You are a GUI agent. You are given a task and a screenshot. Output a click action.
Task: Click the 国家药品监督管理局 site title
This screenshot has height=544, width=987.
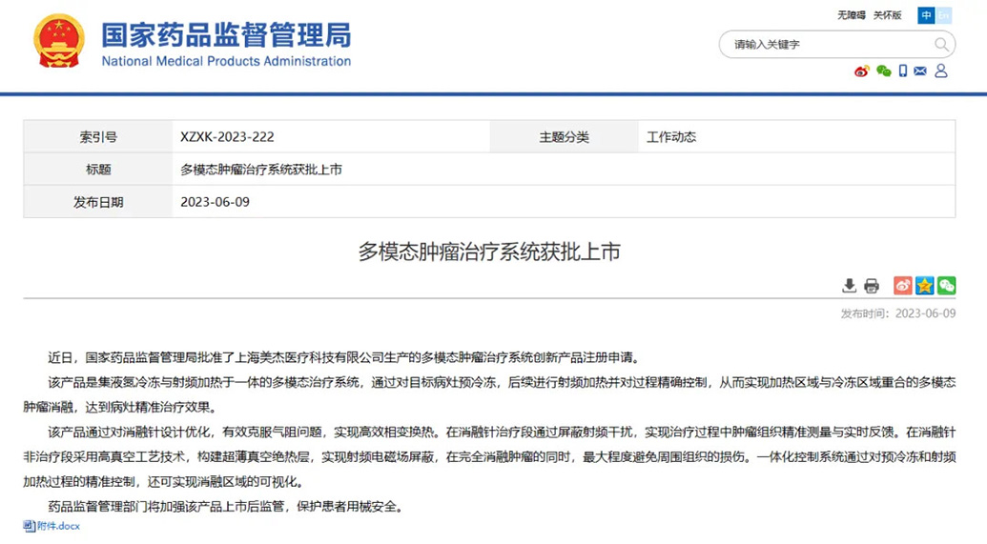point(227,35)
